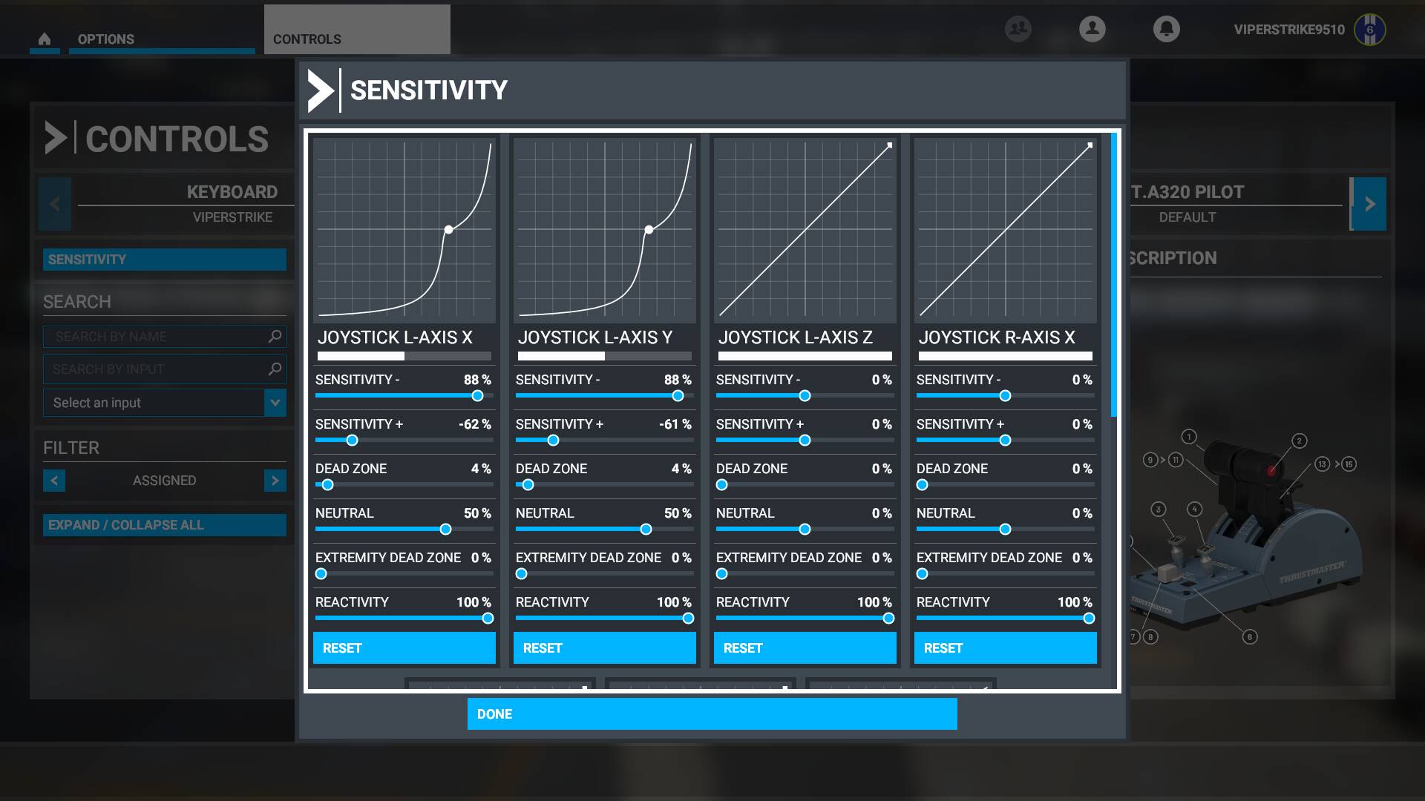1425x801 pixels.
Task: Click the Search by Input magnifier icon
Action: 275,369
